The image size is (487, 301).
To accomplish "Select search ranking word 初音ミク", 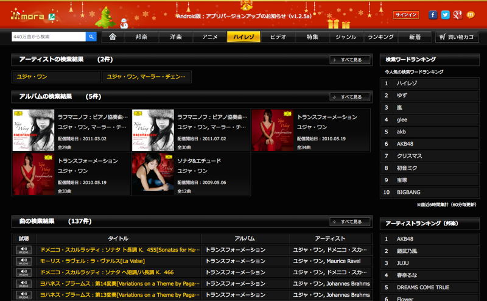I will point(407,168).
